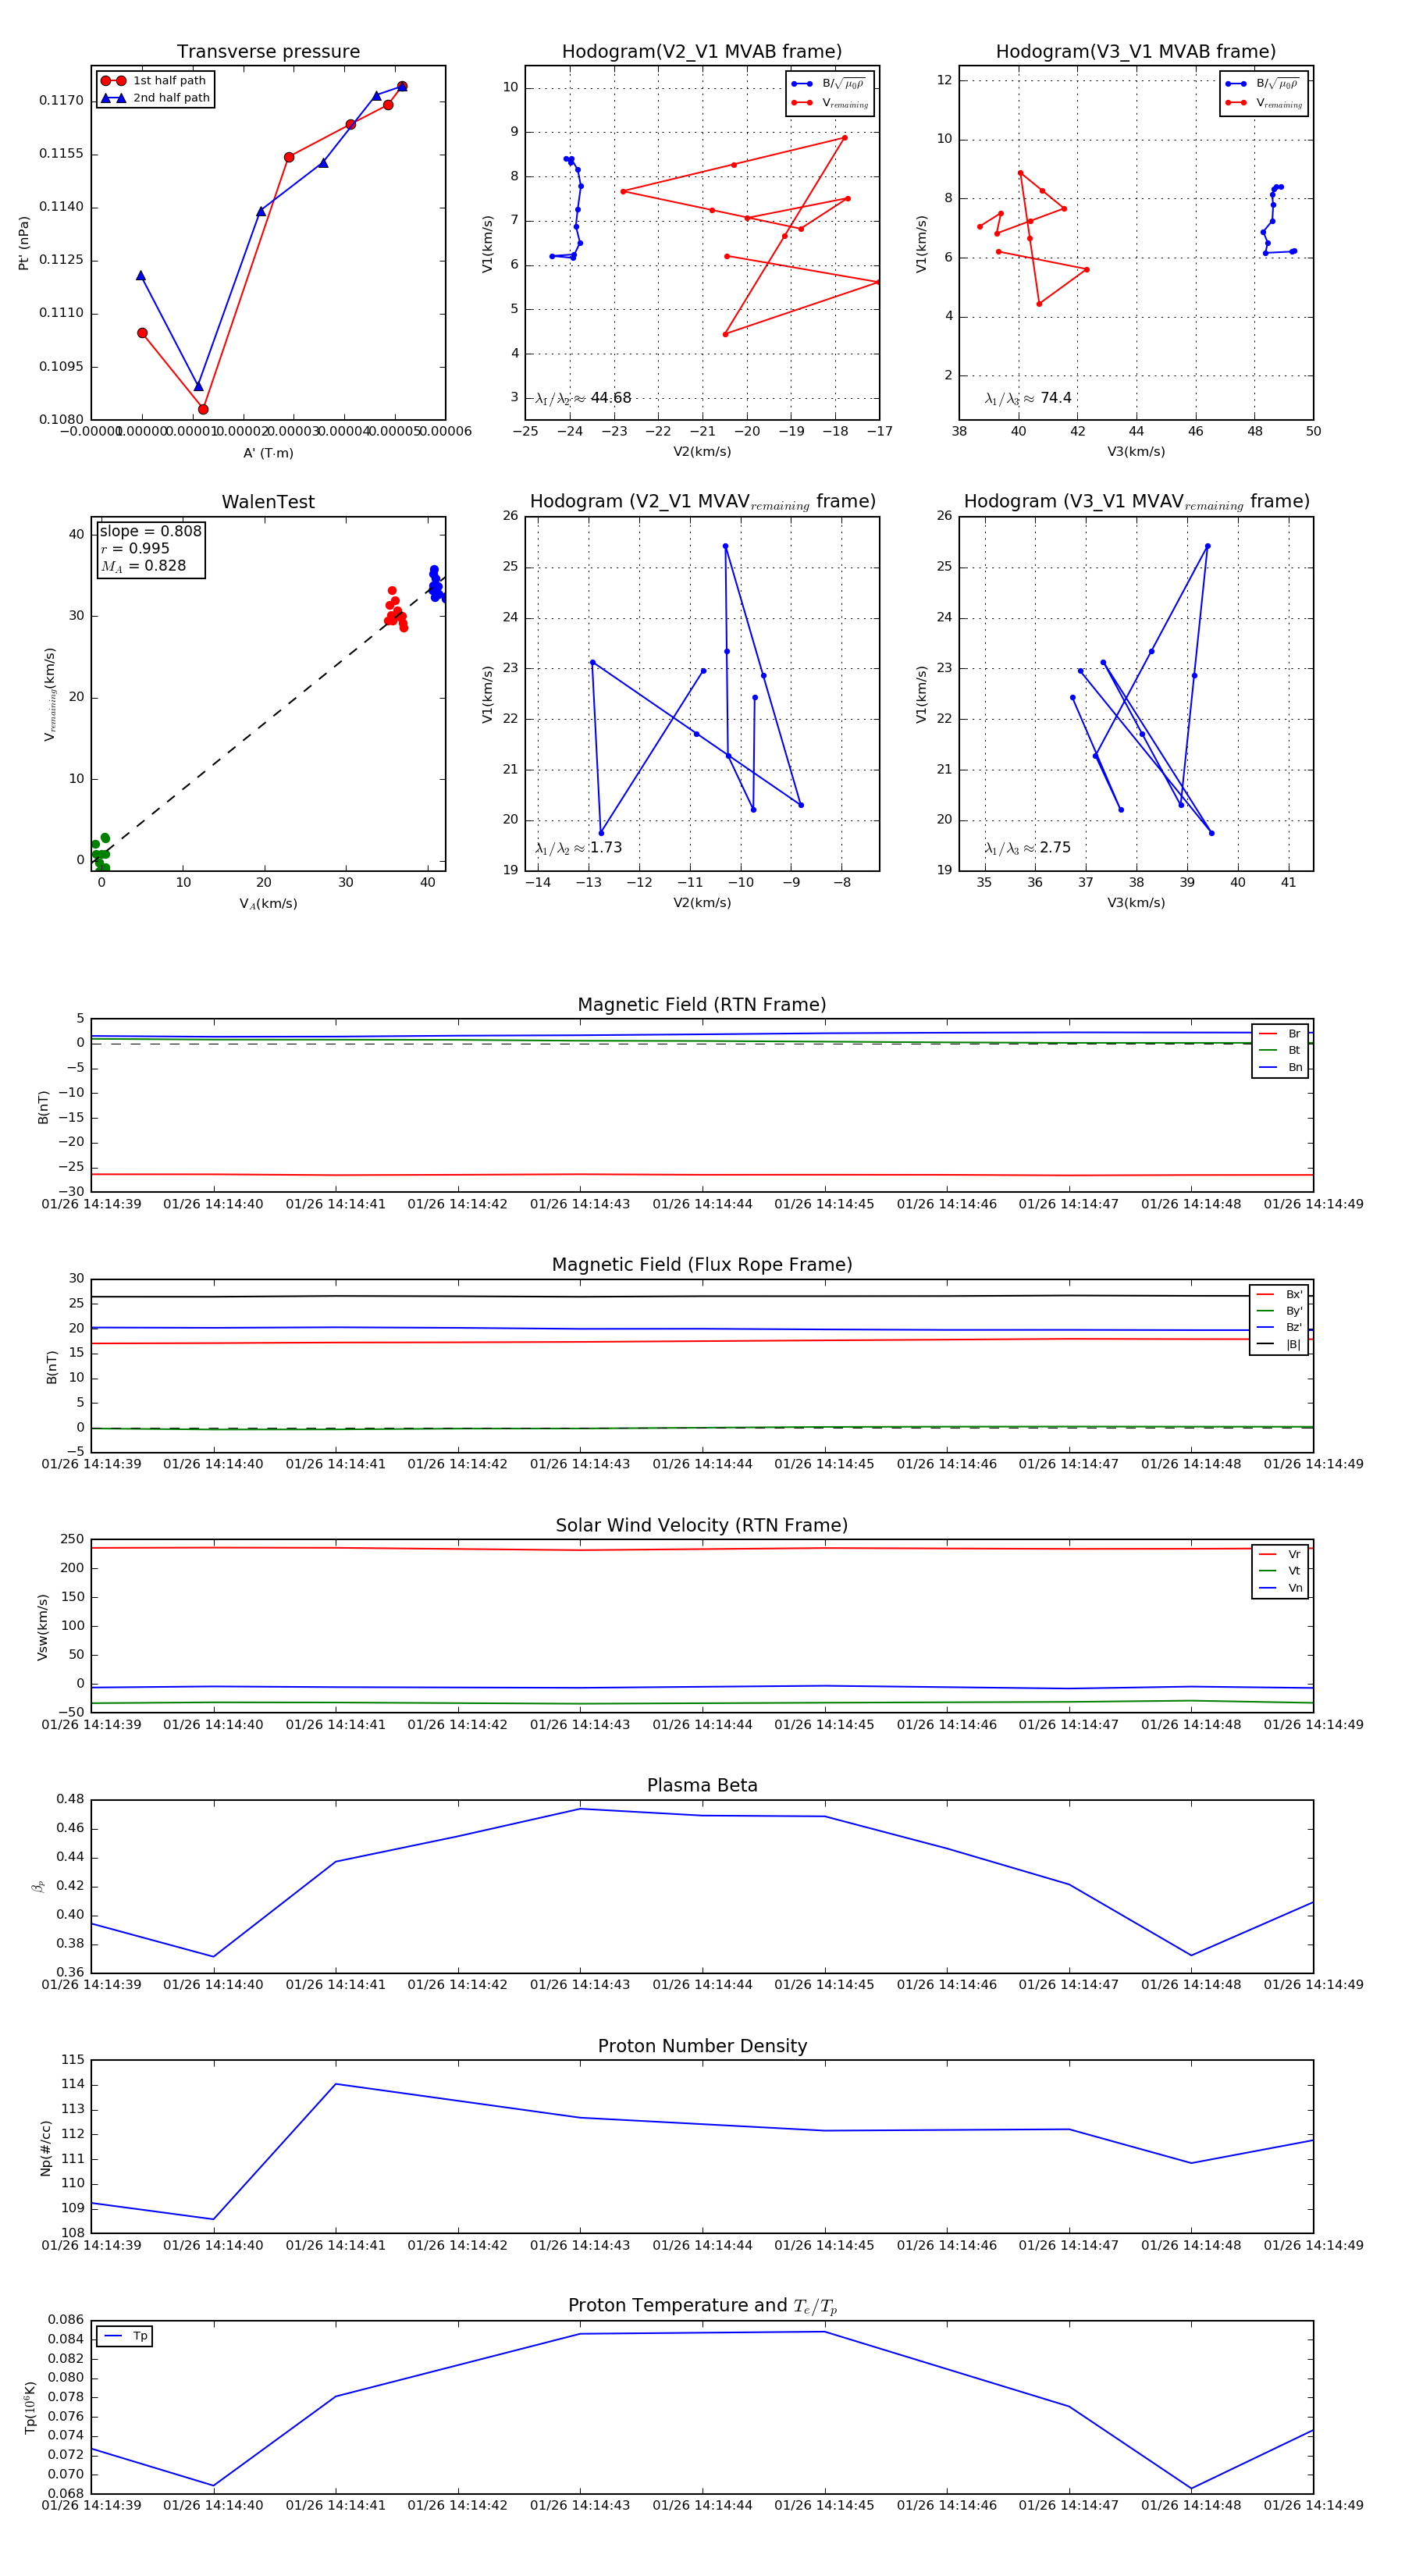The image size is (1405, 2576).
Task: Click the 'M_A = 0.828' annotation
Action: (143, 566)
